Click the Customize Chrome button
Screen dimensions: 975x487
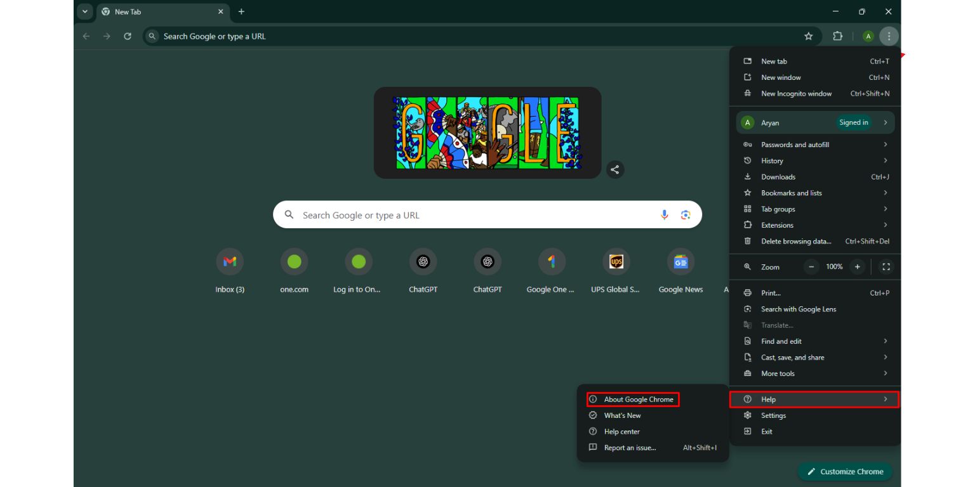[x=845, y=472]
